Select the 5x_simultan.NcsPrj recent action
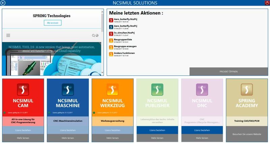The height and width of the screenshot is (144, 270). (124, 33)
